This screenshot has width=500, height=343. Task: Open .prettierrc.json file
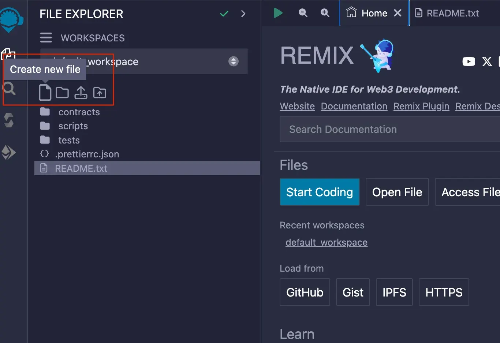(x=87, y=154)
